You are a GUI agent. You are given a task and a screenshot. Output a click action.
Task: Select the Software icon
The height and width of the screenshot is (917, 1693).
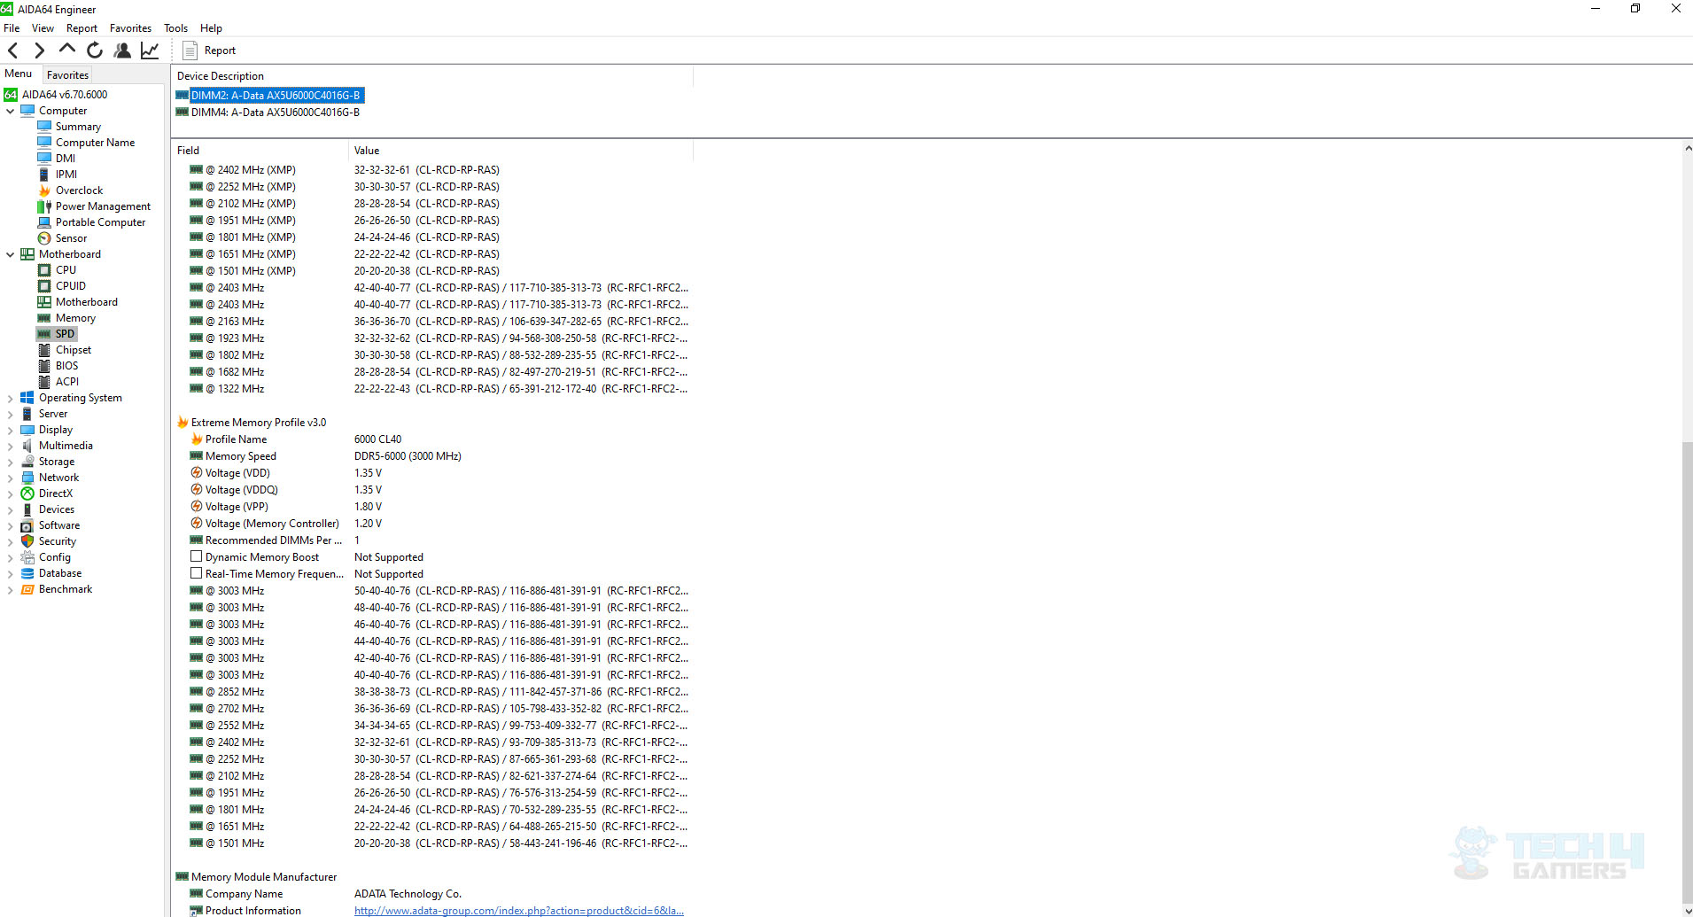coord(27,525)
